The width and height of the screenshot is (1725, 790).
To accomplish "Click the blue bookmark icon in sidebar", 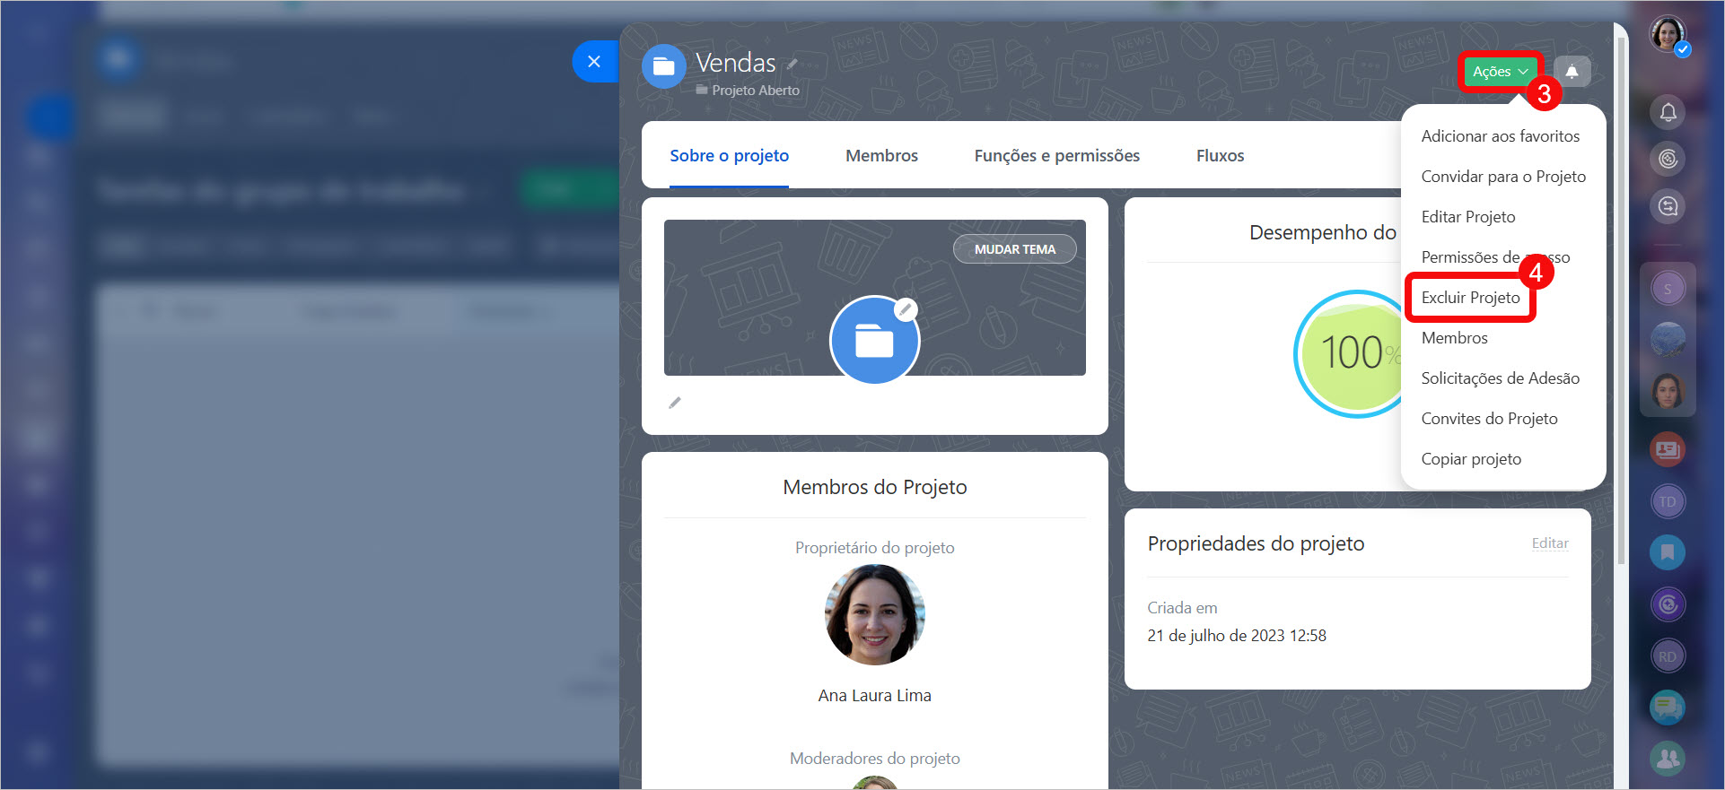I will coord(1668,552).
